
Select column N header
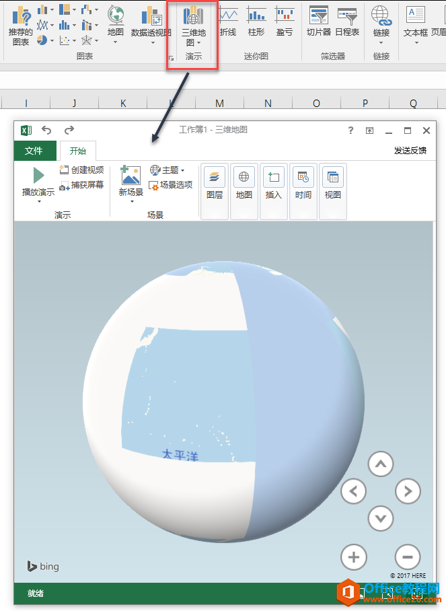point(268,103)
